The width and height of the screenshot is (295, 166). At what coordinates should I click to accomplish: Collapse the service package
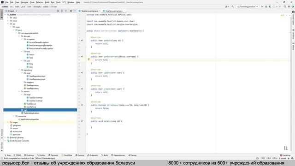click(x=19, y=91)
